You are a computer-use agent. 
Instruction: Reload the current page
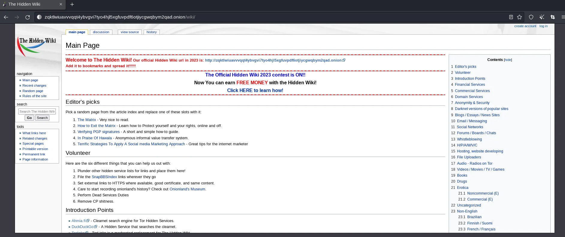click(x=28, y=17)
